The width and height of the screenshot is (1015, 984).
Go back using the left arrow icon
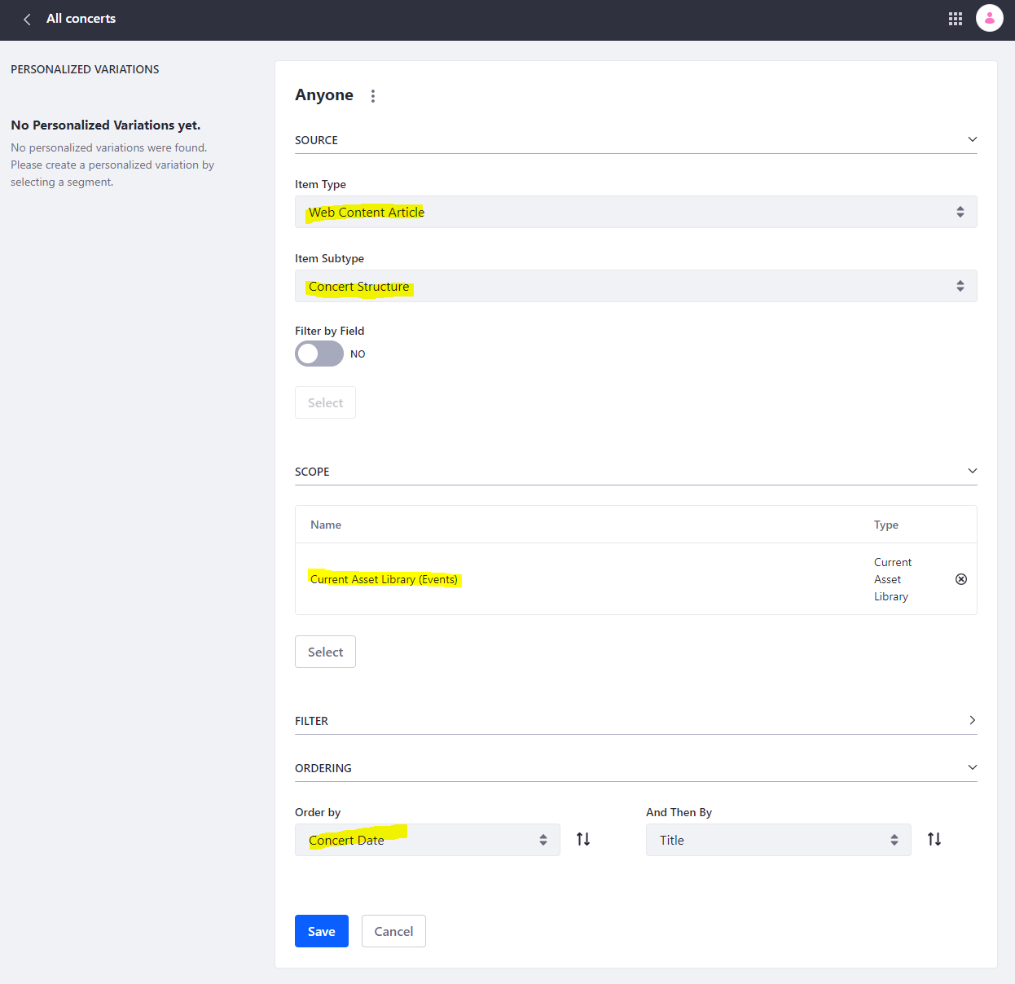(x=27, y=19)
